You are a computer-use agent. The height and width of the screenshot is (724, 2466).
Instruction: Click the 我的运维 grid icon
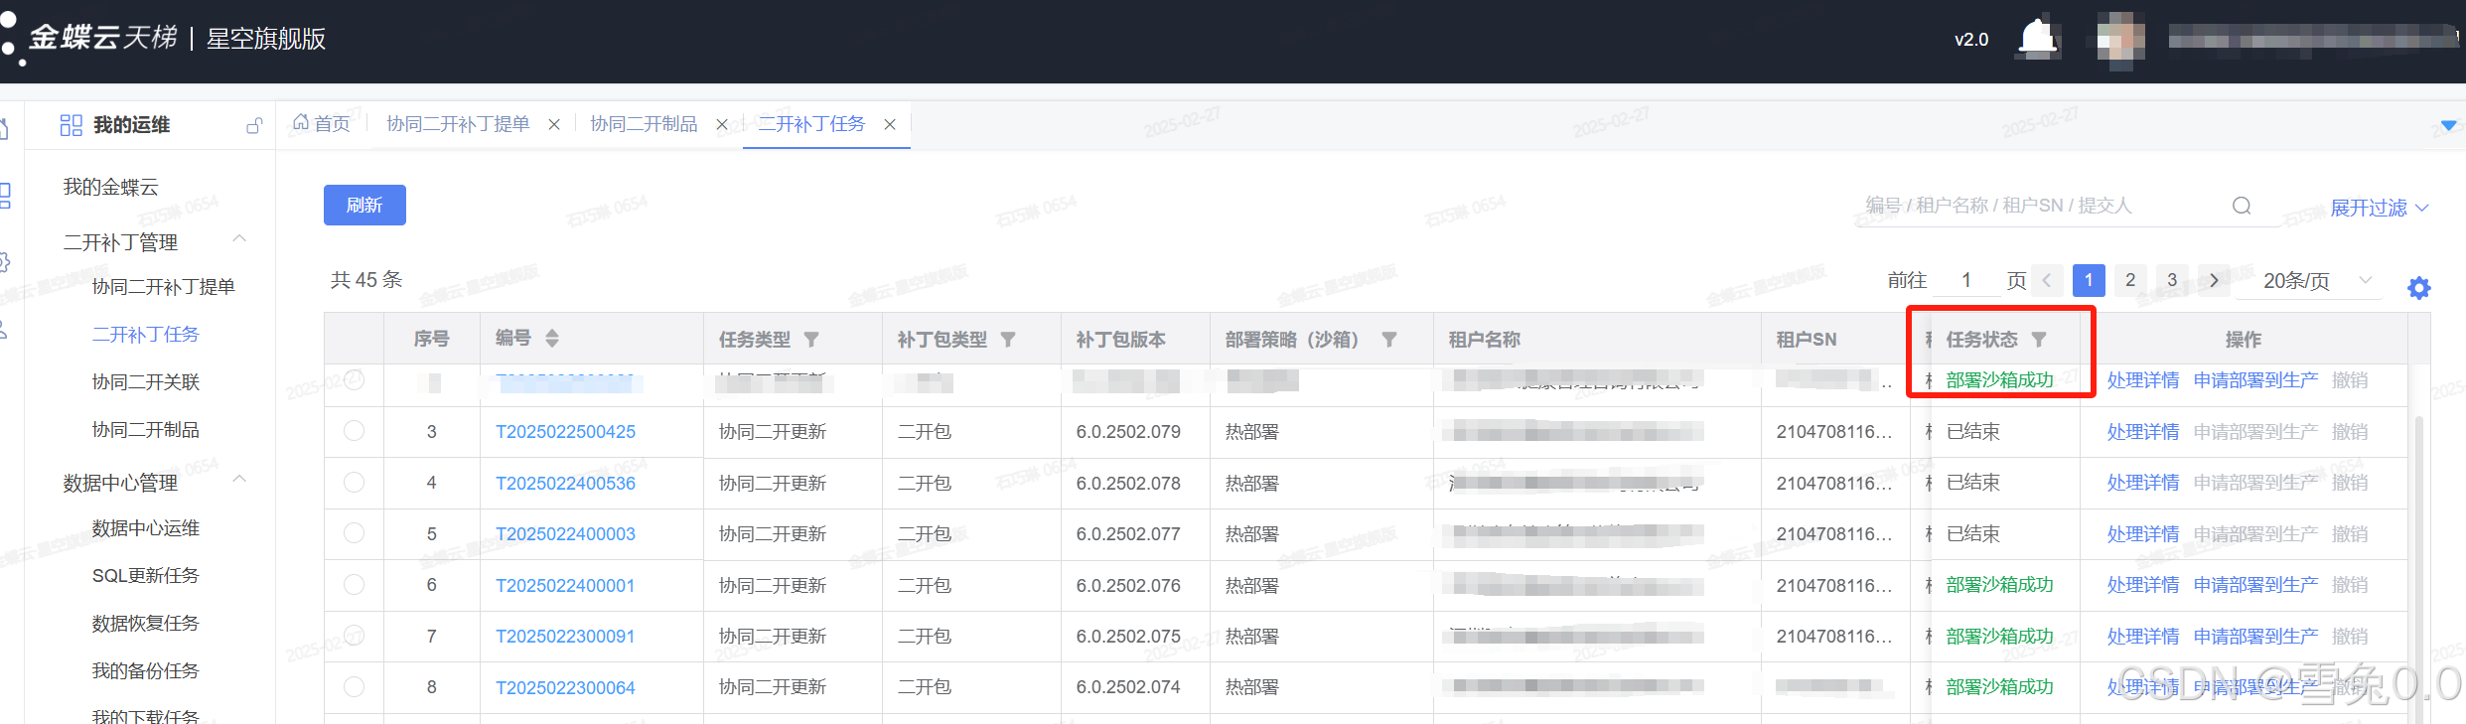tap(71, 125)
